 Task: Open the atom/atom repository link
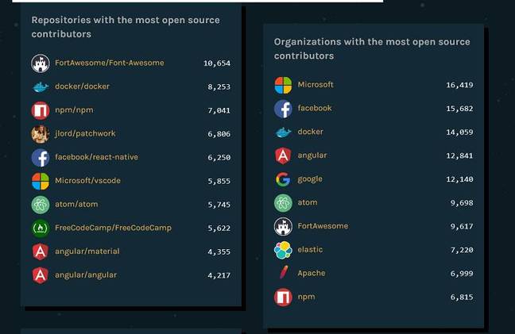coord(76,204)
